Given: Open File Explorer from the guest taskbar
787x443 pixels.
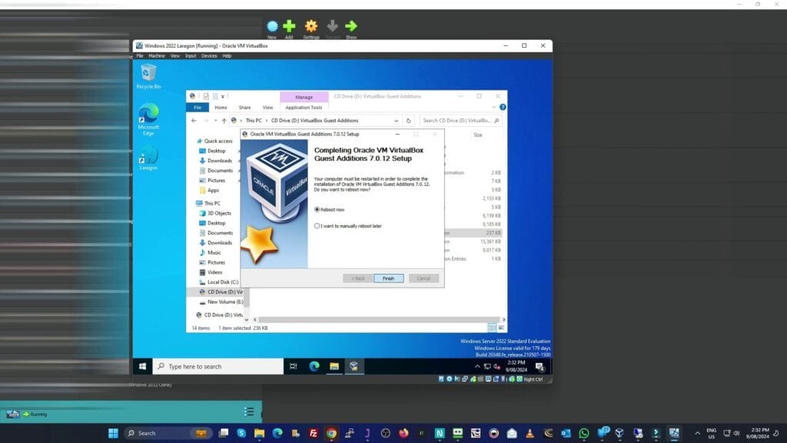Looking at the screenshot, I should [334, 366].
